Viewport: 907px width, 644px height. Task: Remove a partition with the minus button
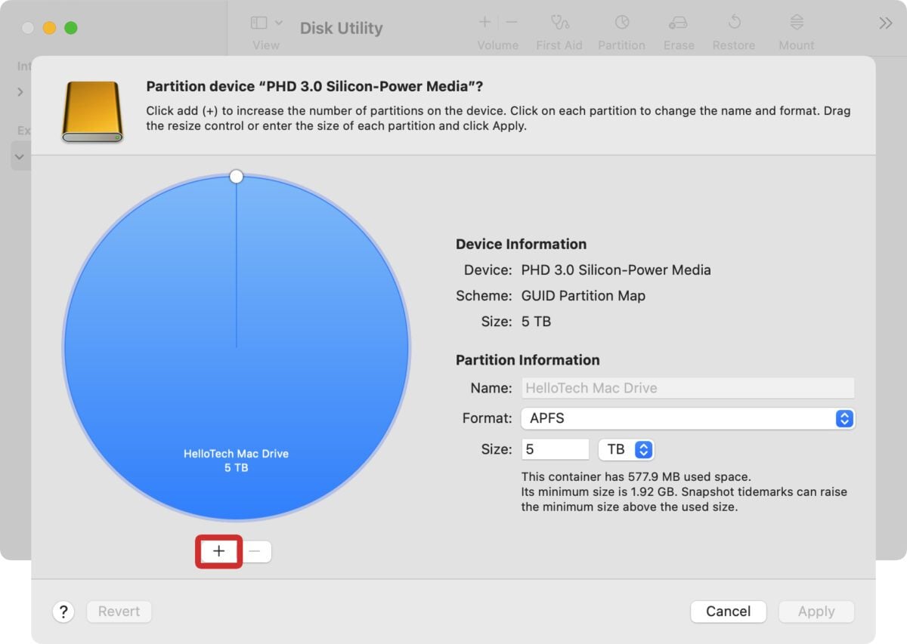[255, 551]
